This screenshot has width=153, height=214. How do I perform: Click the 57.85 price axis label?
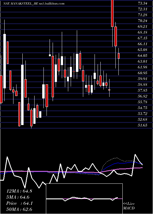(143, 90)
